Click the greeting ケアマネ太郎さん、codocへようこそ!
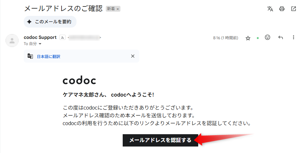Image resolution: width=303 pixels, height=153 pixels. click(108, 95)
